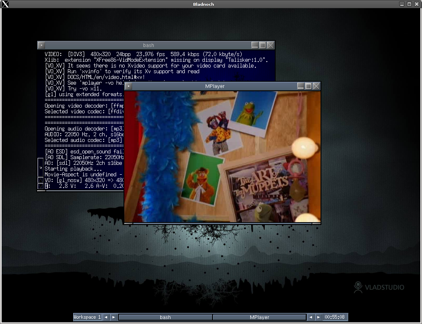Screen dimensions: 422x324
Task: Click the bash terminal scrollbar down arrow
Action: [40, 186]
